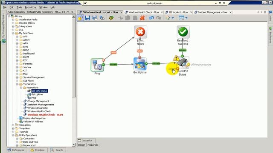Click the offline processors response label

[201, 65]
